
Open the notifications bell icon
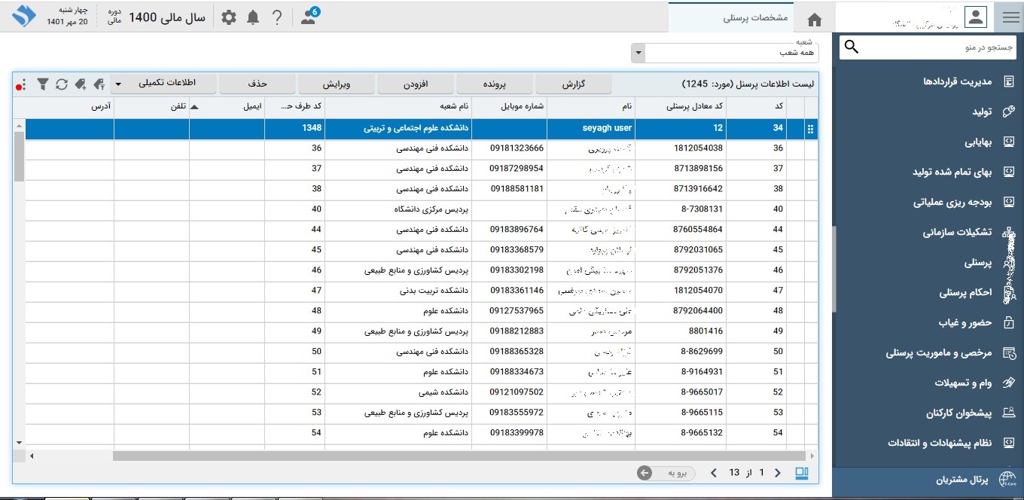[x=253, y=17]
